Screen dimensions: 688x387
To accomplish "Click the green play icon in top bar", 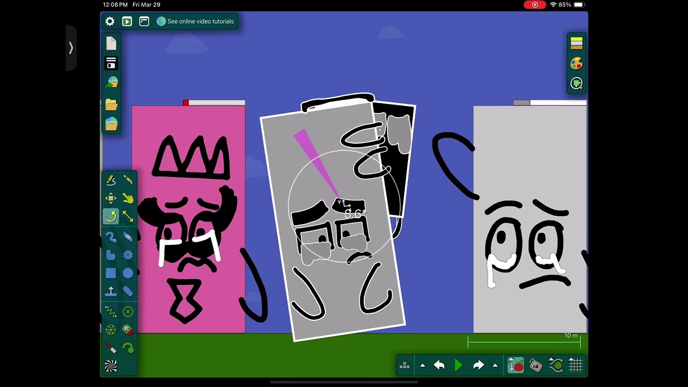I will (127, 21).
